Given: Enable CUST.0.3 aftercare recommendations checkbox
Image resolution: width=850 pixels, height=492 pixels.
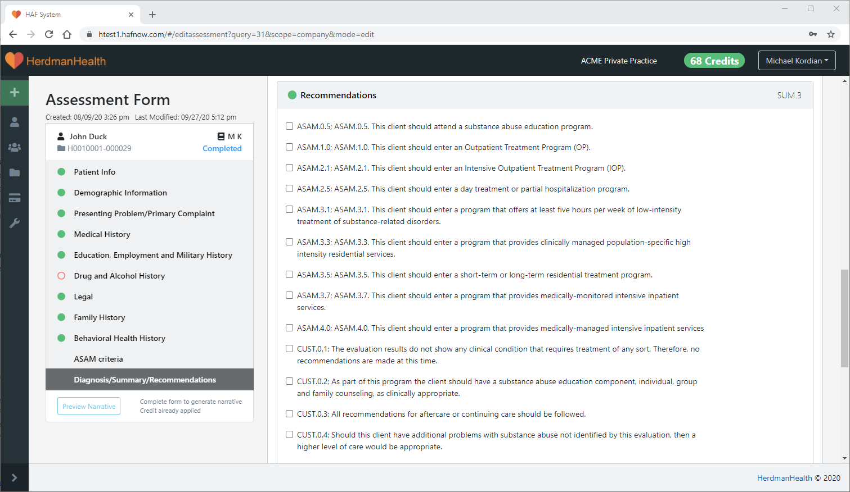Looking at the screenshot, I should (289, 414).
